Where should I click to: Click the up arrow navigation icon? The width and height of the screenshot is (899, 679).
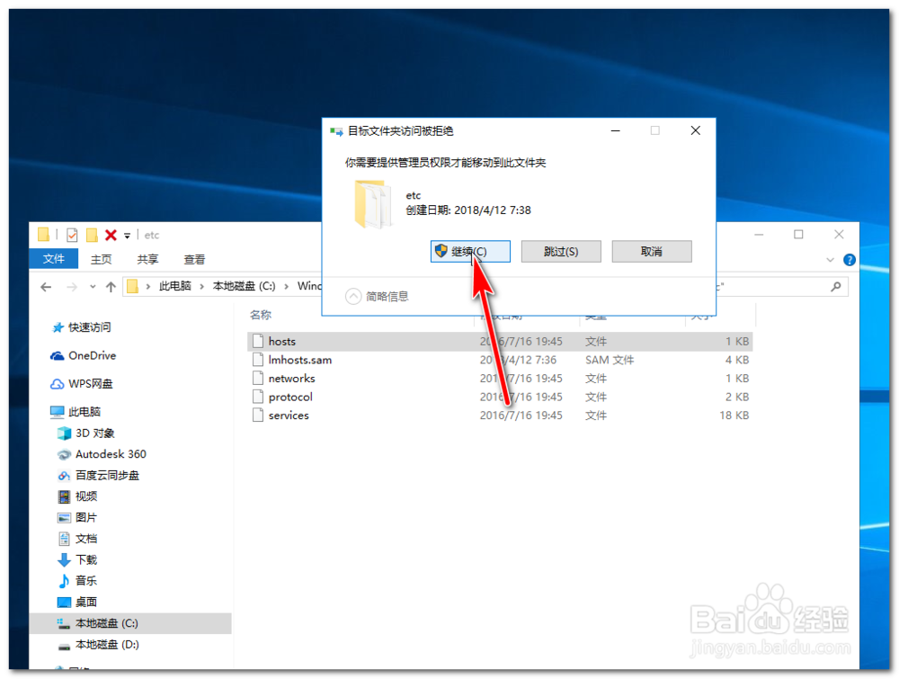click(109, 285)
